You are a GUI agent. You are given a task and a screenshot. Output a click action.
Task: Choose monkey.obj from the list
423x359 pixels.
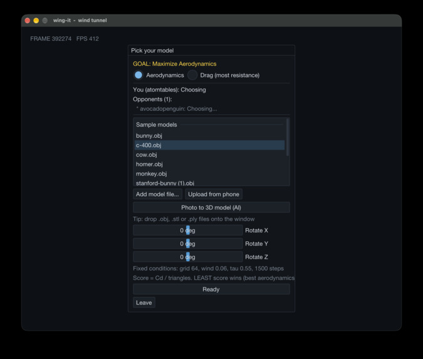pos(209,174)
